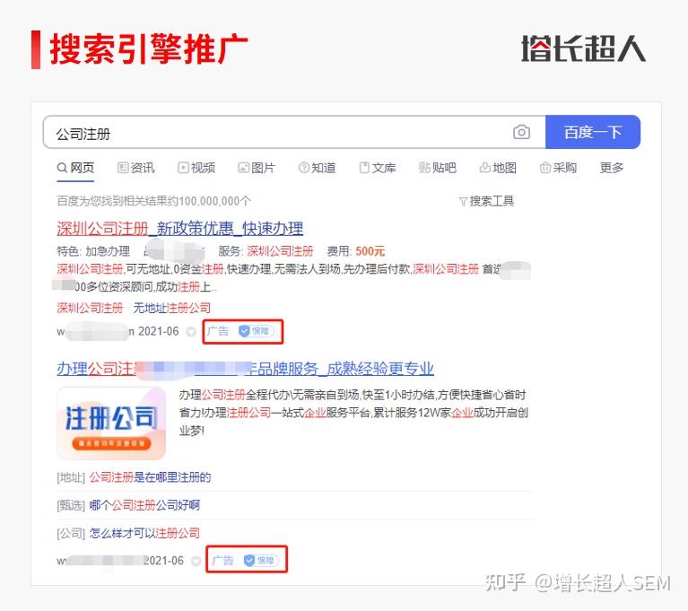The width and height of the screenshot is (688, 611).
Task: Select the 网页 tab
Action: pos(75,168)
